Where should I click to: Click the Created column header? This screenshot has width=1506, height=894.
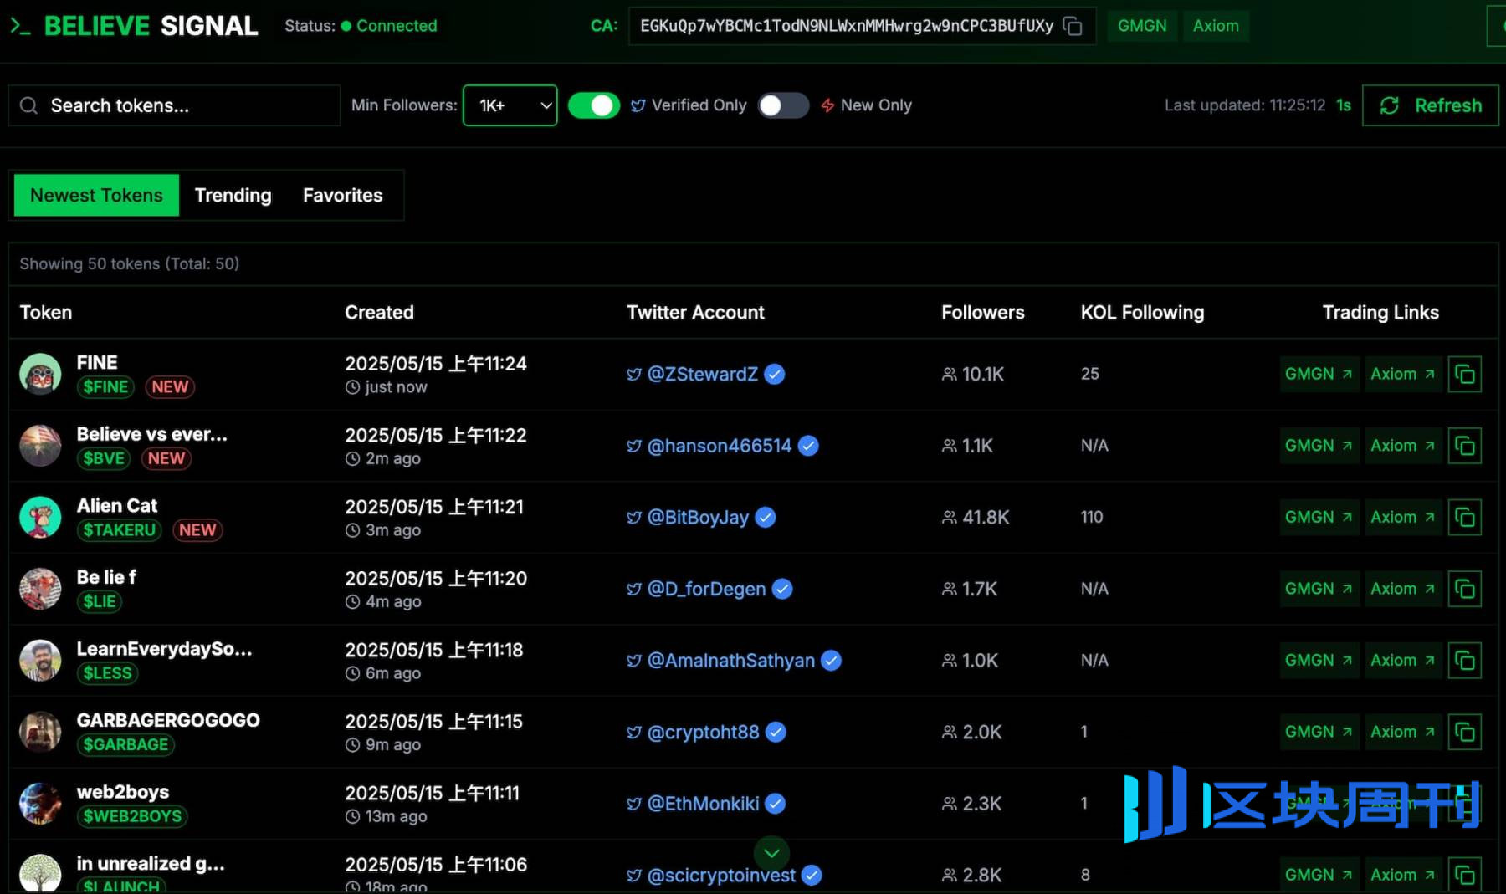click(379, 312)
